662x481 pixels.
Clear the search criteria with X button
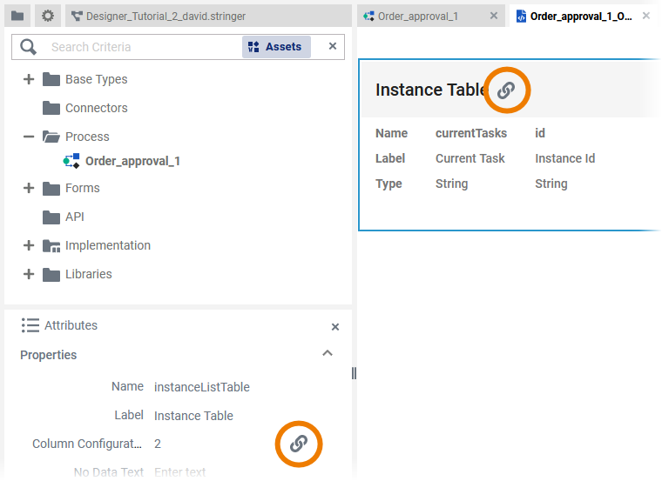tap(332, 47)
